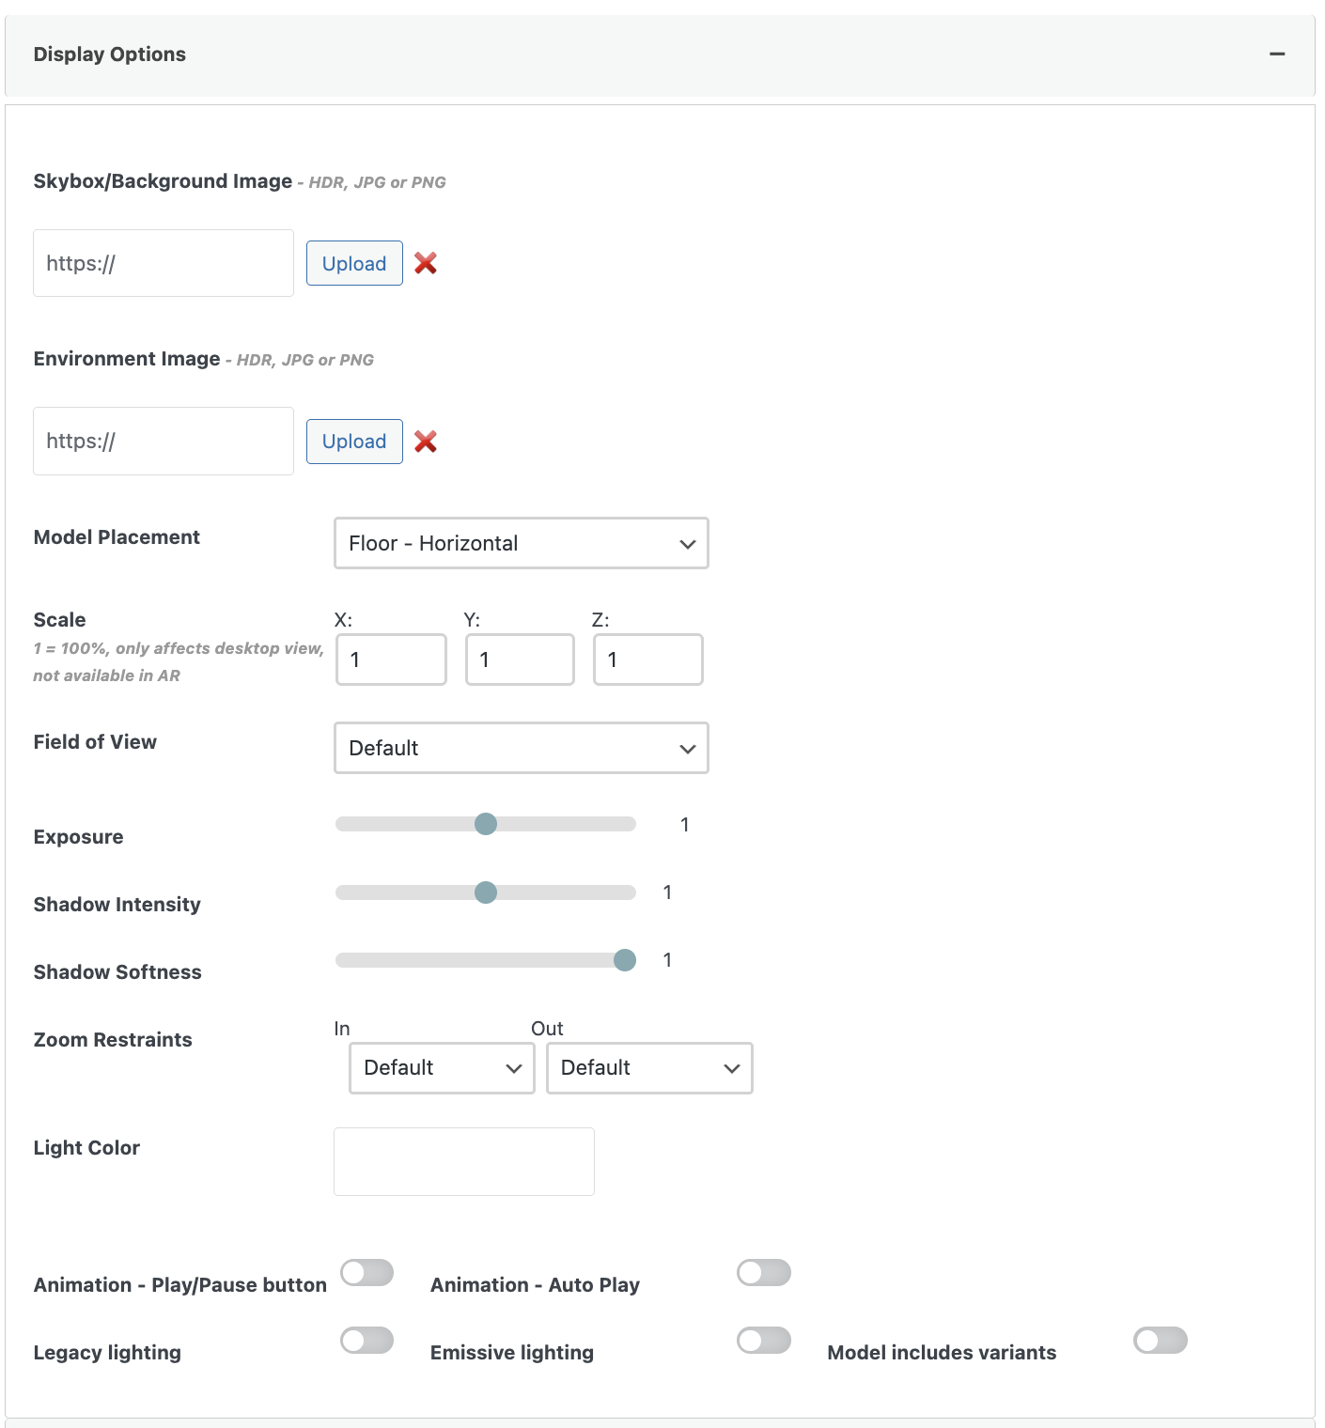Click Upload for Environment Image
The height and width of the screenshot is (1428, 1325).
coord(354,442)
